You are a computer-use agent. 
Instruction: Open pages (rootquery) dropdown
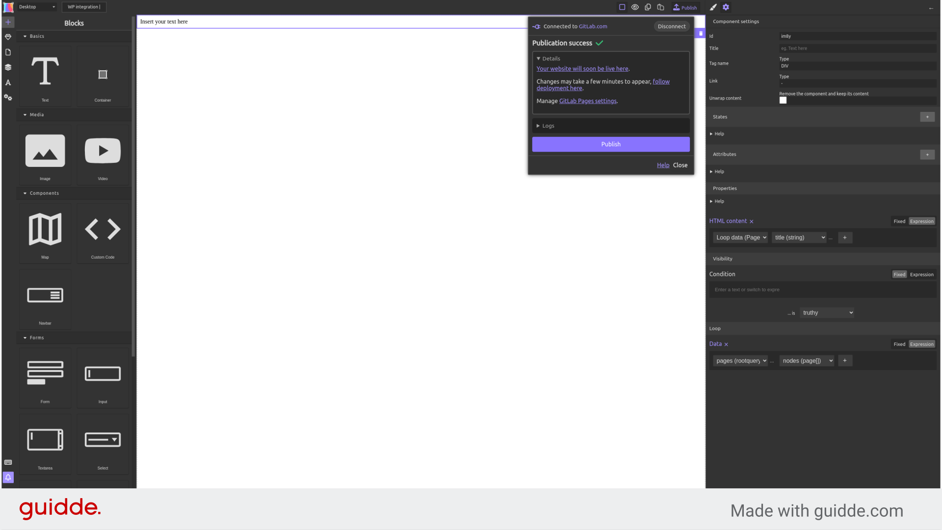[x=740, y=361]
